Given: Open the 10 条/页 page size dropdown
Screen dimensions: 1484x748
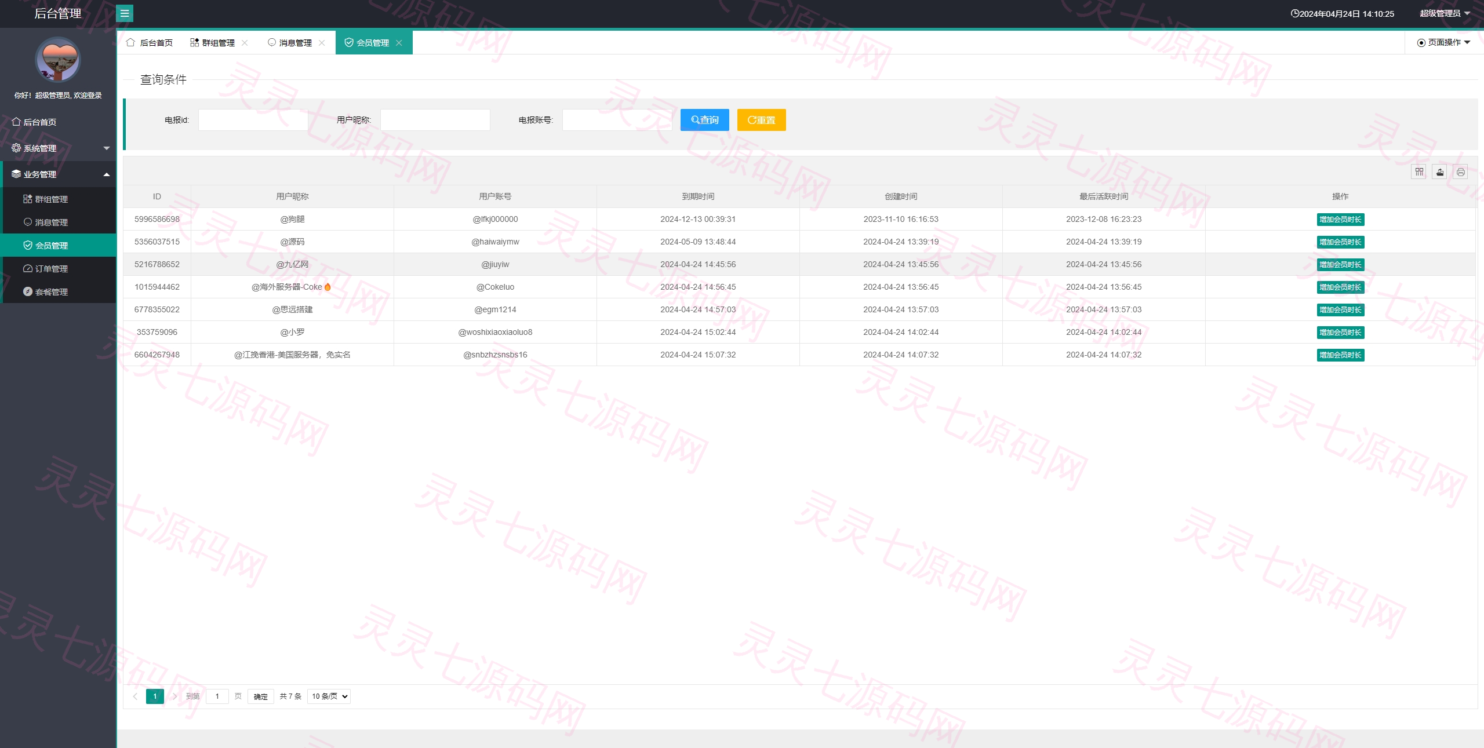Looking at the screenshot, I should [x=329, y=696].
